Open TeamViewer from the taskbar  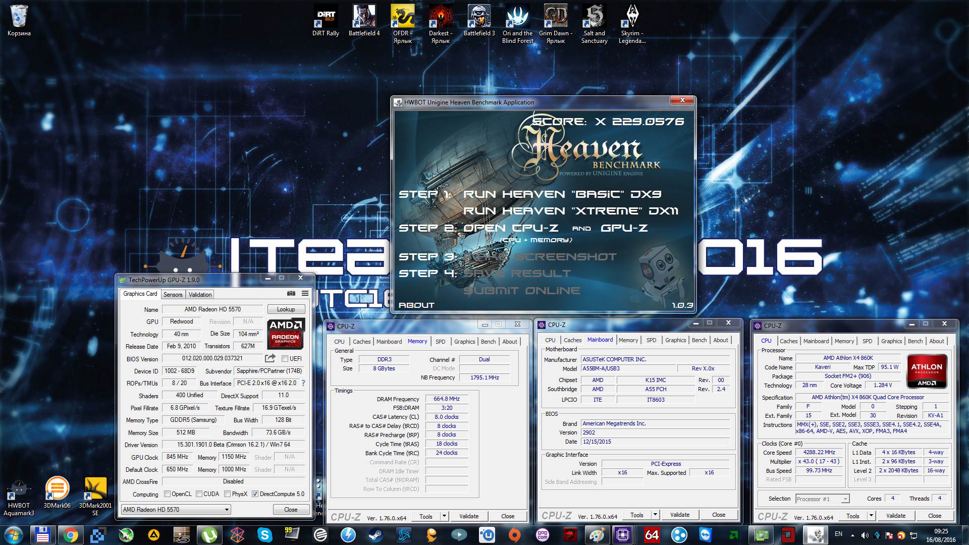click(x=705, y=535)
